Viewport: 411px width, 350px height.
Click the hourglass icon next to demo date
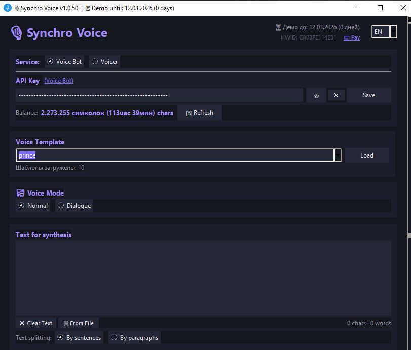278,27
